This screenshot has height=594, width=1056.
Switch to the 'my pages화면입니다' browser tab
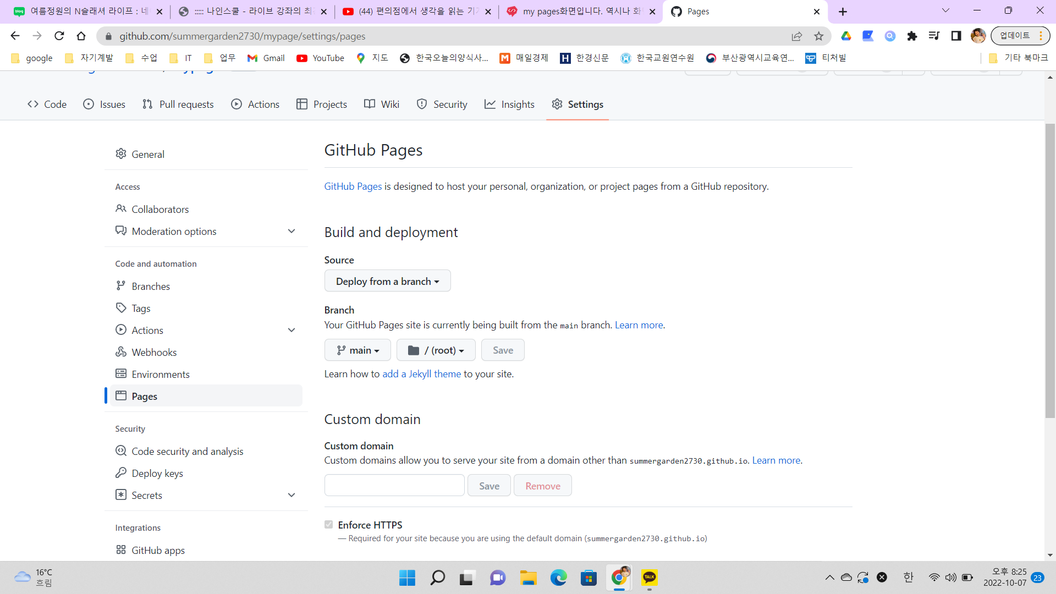point(581,12)
